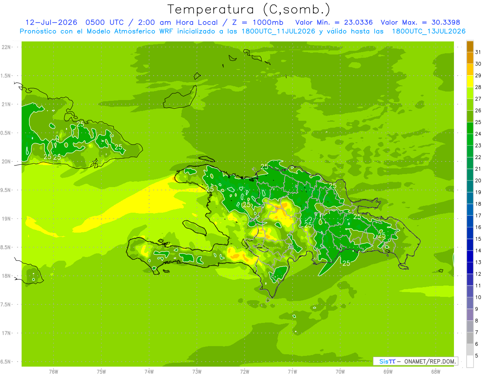Click the 12-Jul-2026 date label
The image size is (489, 377).
51,22
